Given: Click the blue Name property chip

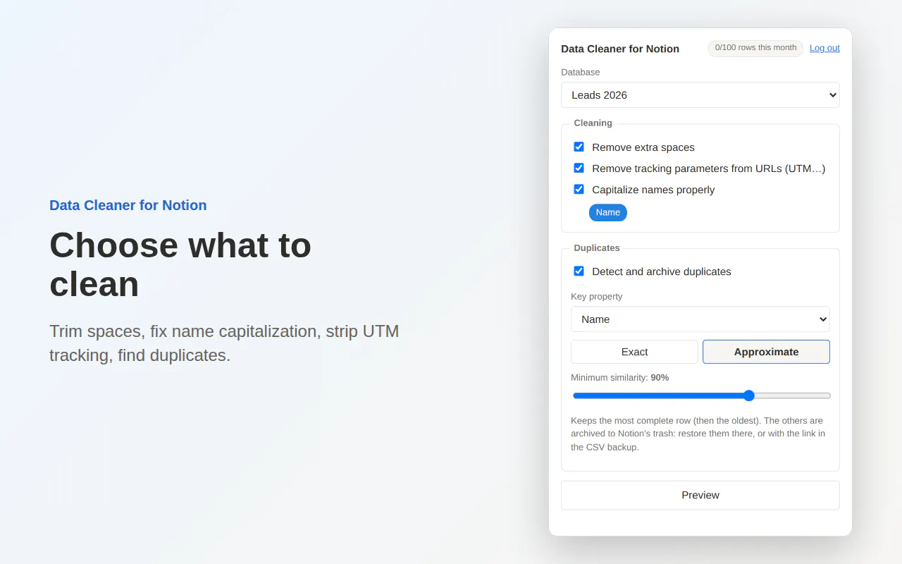Looking at the screenshot, I should pyautogui.click(x=607, y=212).
